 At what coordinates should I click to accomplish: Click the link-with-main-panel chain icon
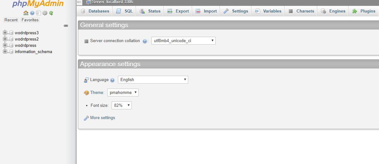(x=66, y=26)
